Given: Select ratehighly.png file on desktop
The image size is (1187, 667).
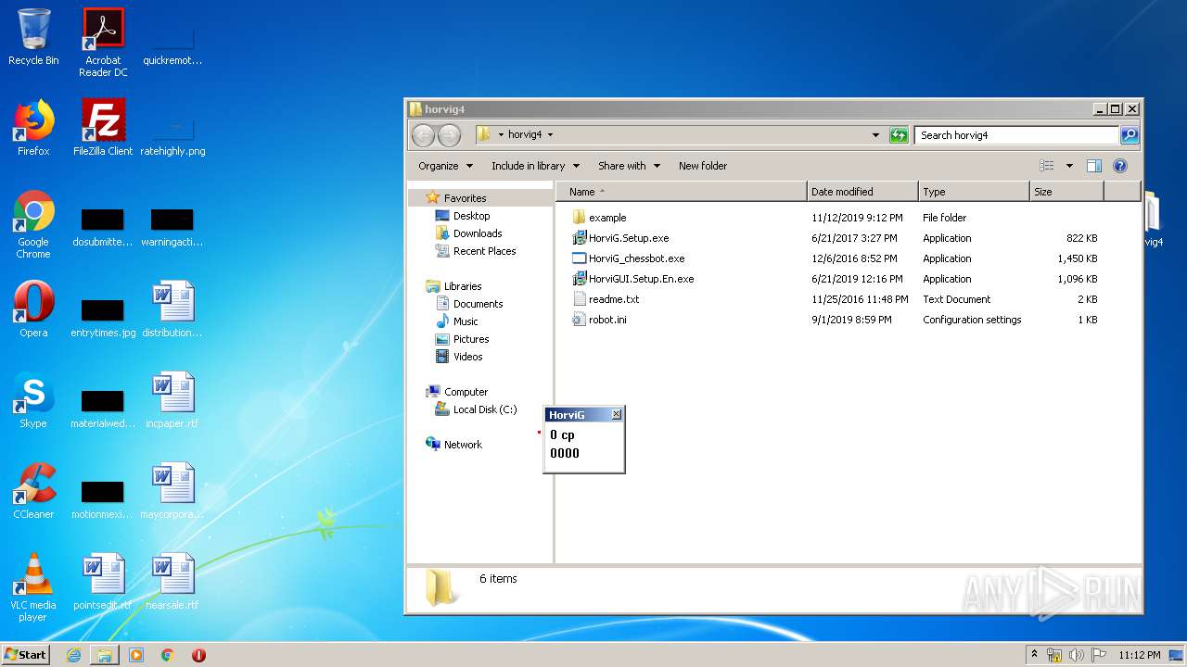Looking at the screenshot, I should [x=172, y=137].
